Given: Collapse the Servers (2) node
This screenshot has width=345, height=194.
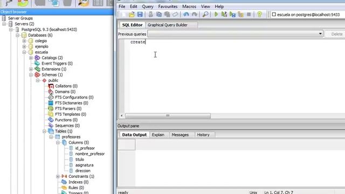Looking at the screenshot, I should click(x=4, y=24).
